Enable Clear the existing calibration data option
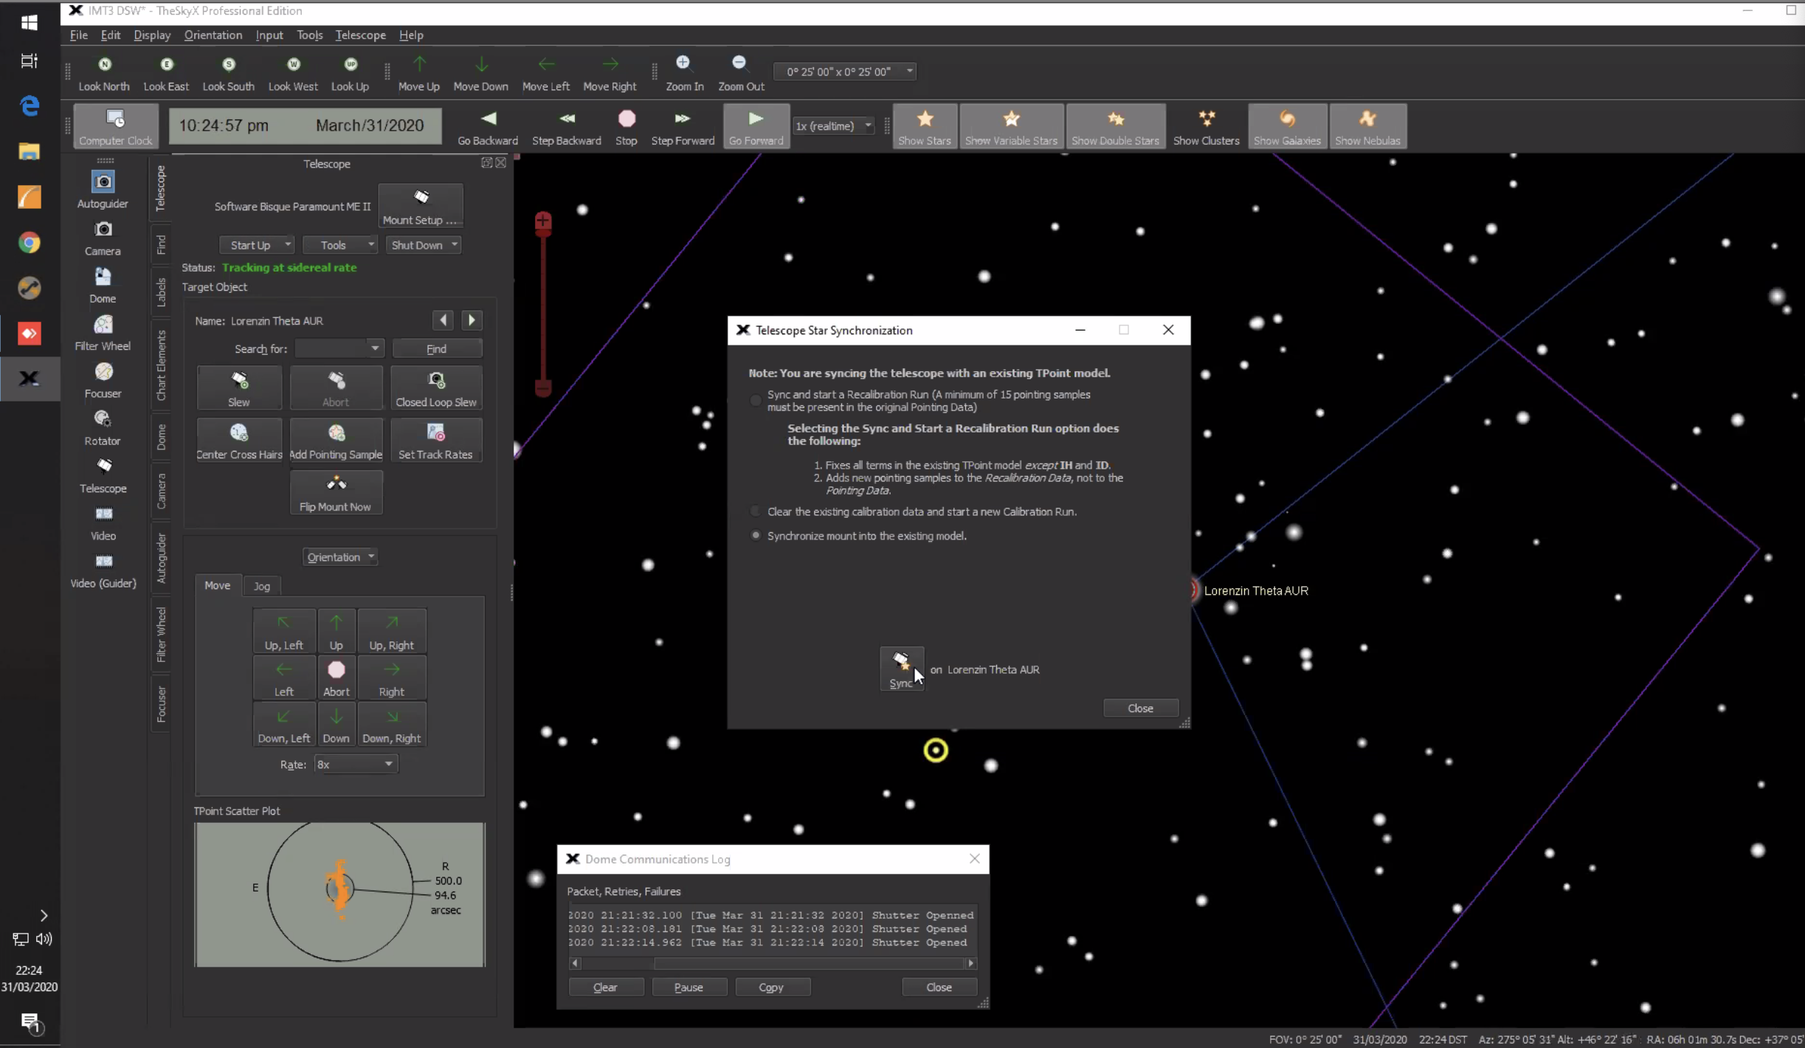 click(x=755, y=511)
